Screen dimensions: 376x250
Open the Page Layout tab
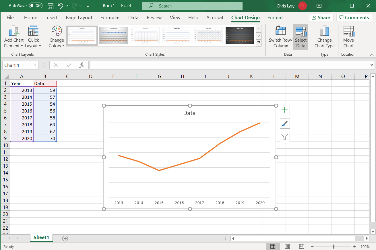pyautogui.click(x=79, y=18)
